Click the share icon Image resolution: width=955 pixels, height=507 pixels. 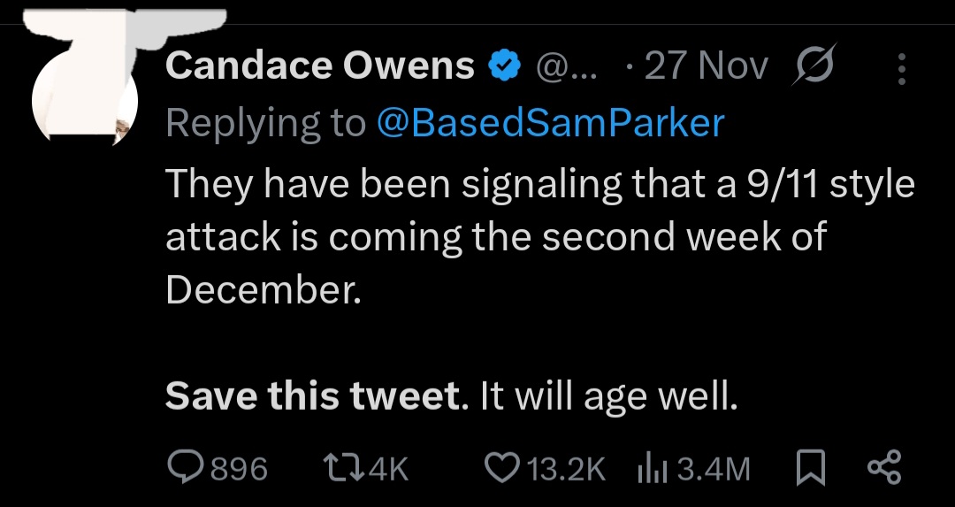pyautogui.click(x=884, y=467)
